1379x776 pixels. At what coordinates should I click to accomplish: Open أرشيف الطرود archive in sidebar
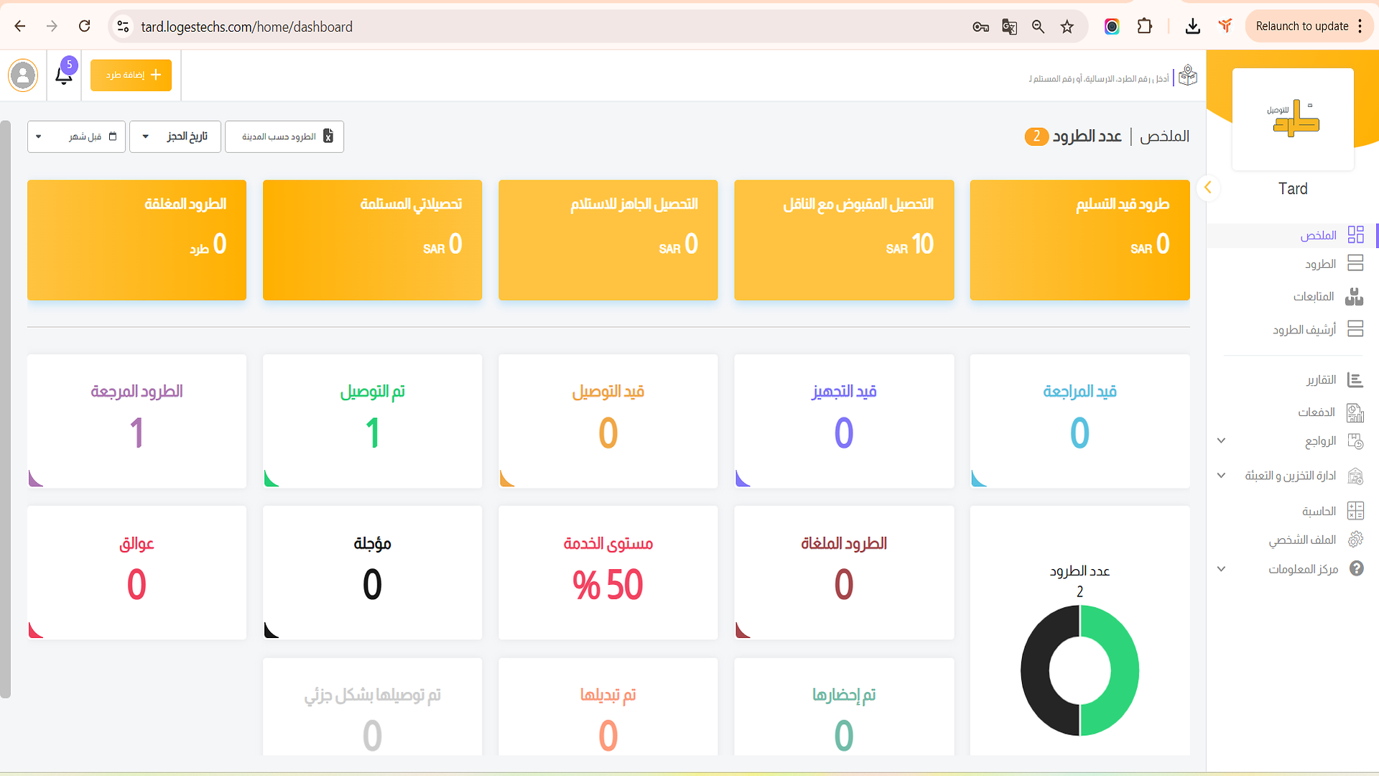click(1304, 329)
